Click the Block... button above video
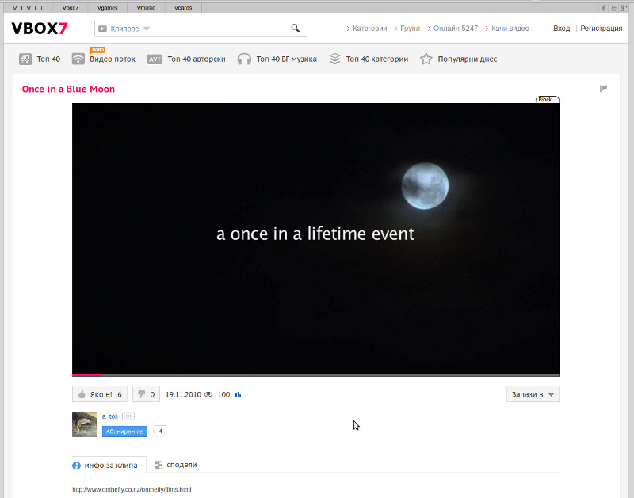 547,100
